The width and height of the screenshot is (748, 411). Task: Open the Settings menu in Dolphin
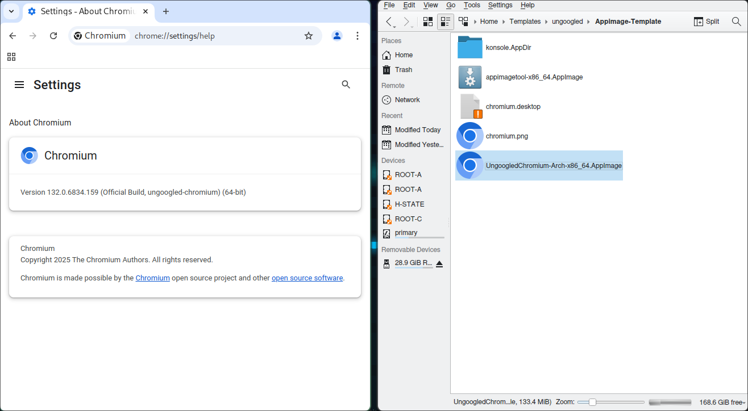500,5
